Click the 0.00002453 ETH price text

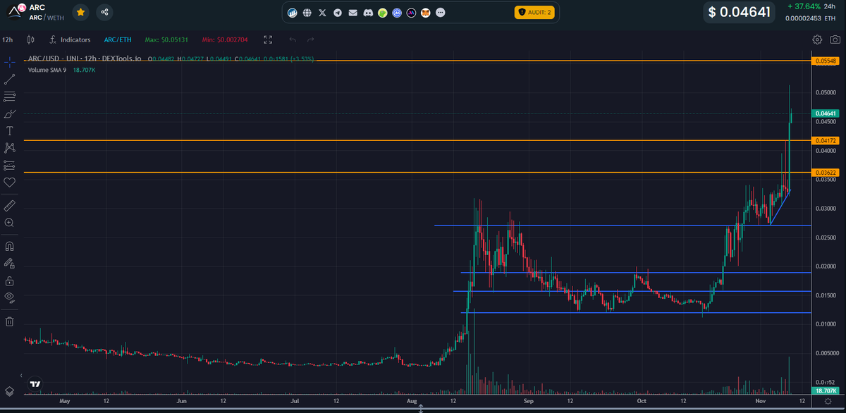[811, 18]
